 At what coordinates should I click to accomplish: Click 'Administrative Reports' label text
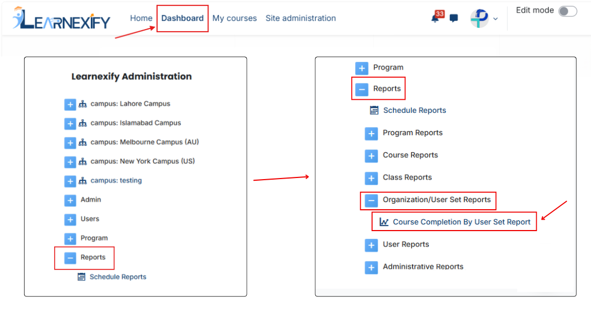[x=423, y=266]
